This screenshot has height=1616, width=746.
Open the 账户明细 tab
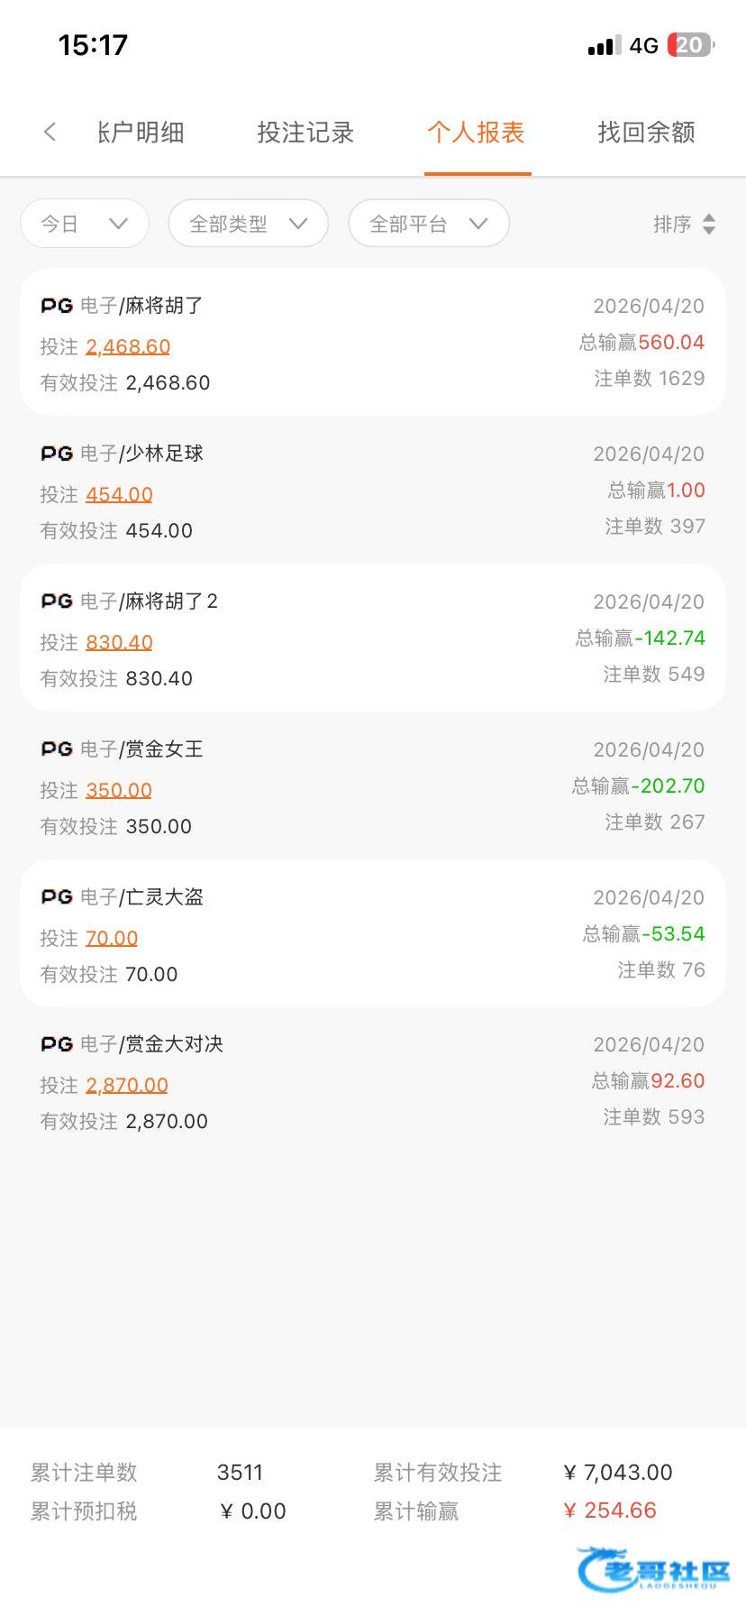click(x=141, y=133)
